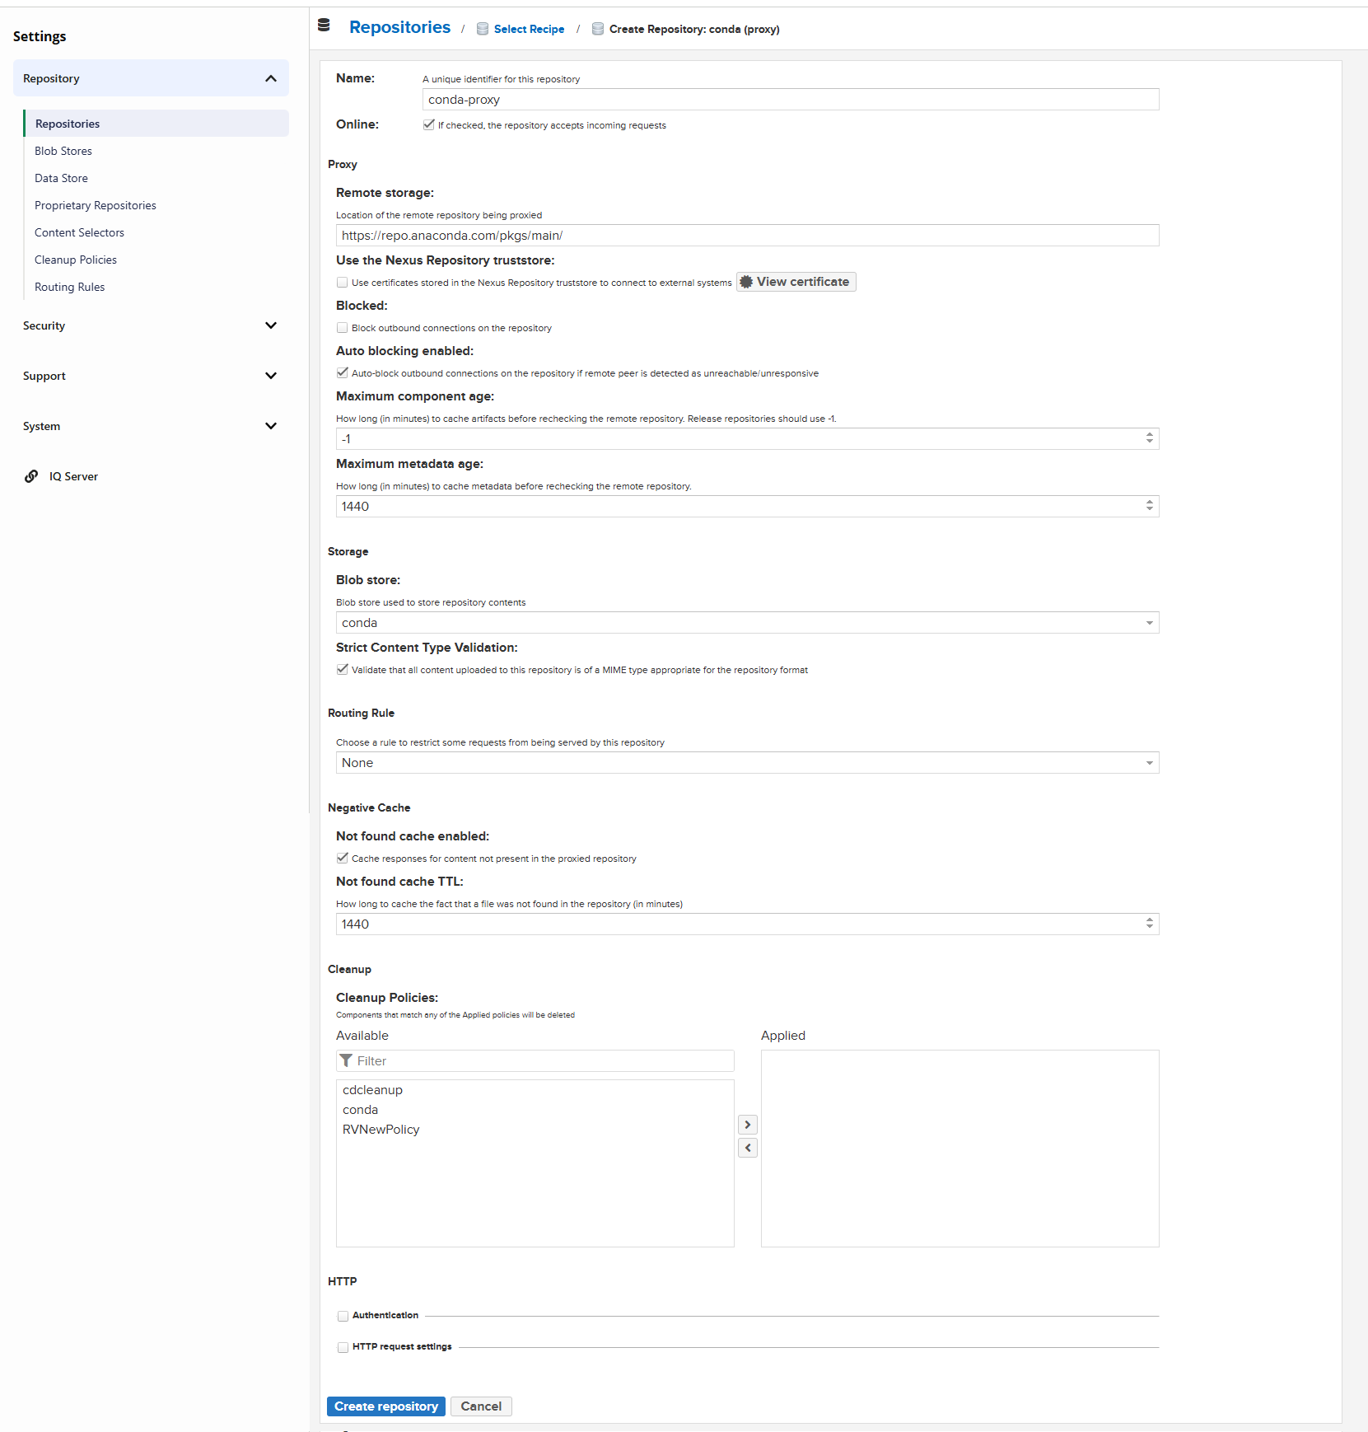Uncheck Strict Content Type Validation

tap(342, 670)
